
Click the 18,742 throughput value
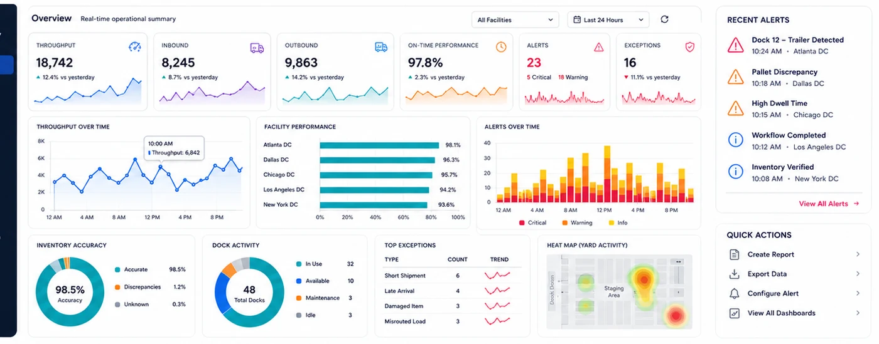tap(55, 63)
